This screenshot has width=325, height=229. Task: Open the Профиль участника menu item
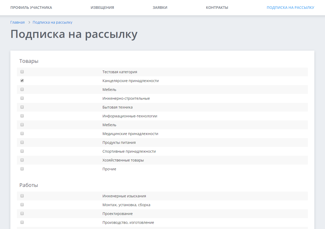31,8
